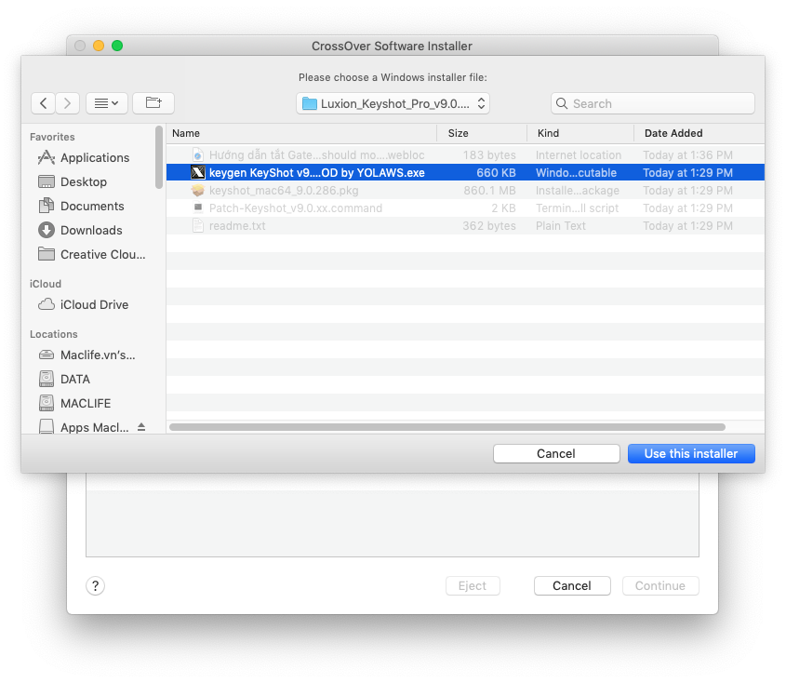Image resolution: width=786 pixels, height=683 pixels.
Task: Open the view options dropdown
Action: 107,103
